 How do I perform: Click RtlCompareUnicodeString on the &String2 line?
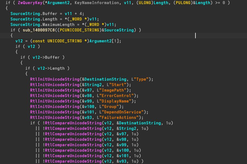[73, 128]
